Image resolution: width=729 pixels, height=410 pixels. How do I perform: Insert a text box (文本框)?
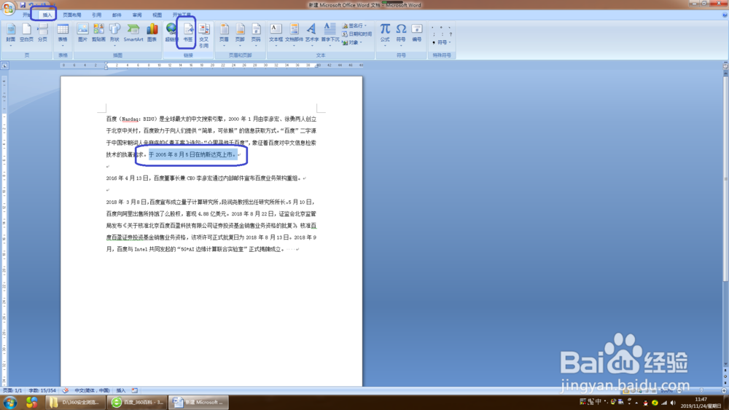click(x=276, y=33)
